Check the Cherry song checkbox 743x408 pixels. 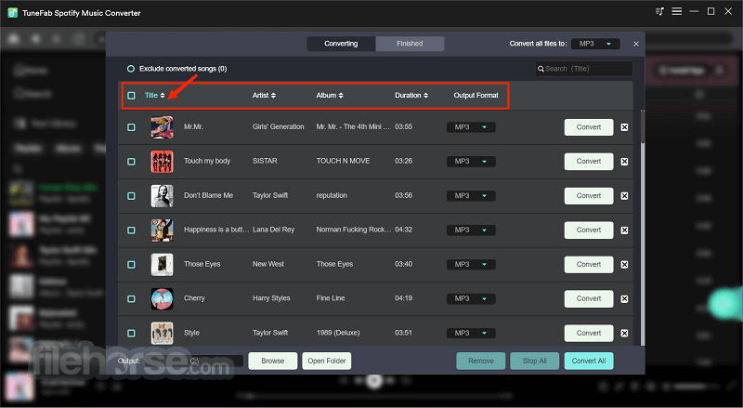[131, 299]
